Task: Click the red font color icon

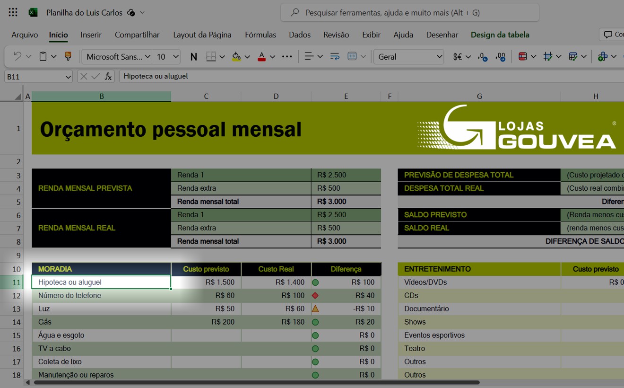Action: pyautogui.click(x=261, y=56)
